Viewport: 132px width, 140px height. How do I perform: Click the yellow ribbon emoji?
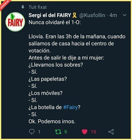click(x=75, y=15)
